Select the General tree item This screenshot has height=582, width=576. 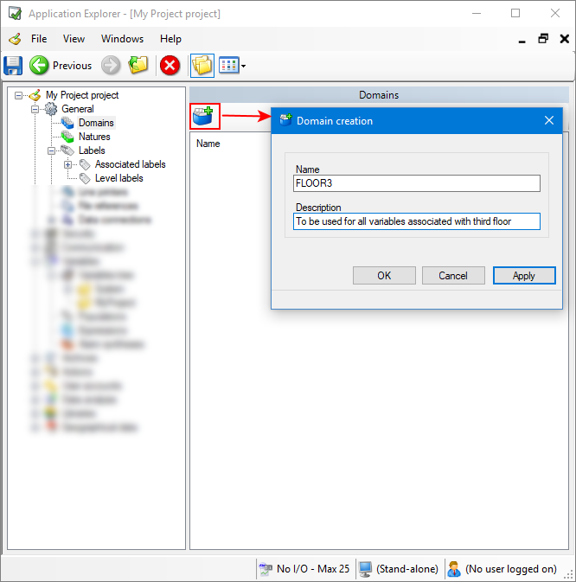[78, 109]
